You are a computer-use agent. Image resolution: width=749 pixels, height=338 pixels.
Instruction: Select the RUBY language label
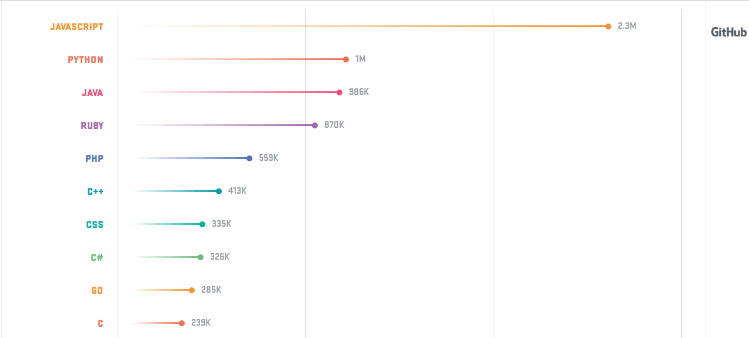[x=92, y=125]
